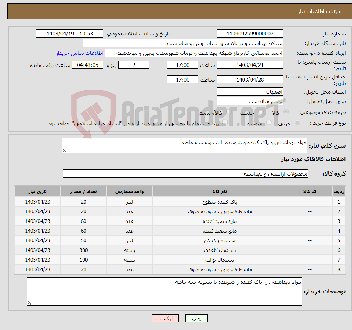Select row 6 item دستمال کاغذی
352x330 pixels.
(x=220, y=250)
